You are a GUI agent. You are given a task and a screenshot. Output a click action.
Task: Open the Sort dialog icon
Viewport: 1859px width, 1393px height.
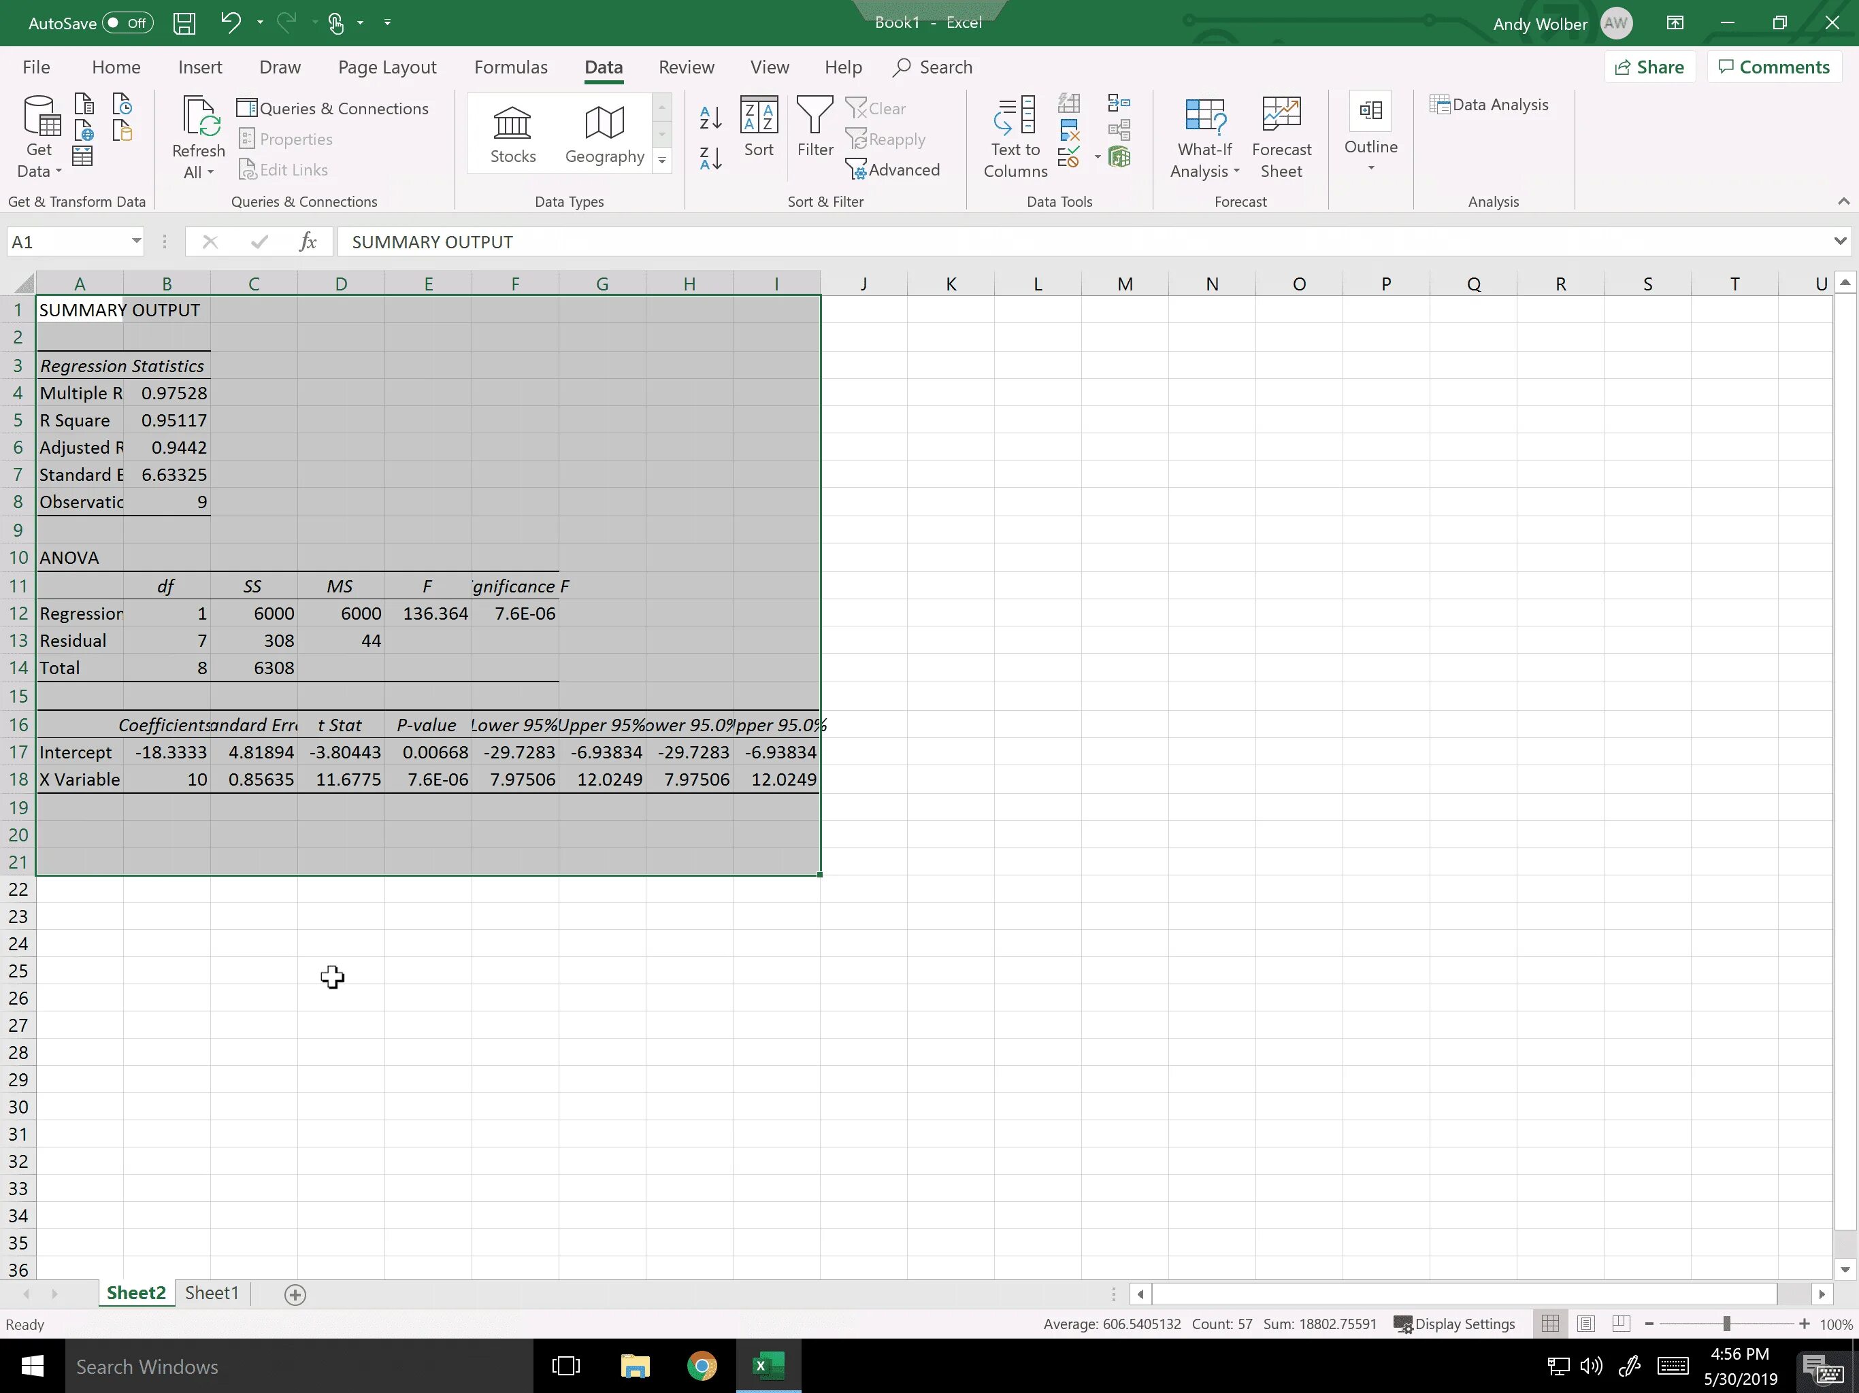(x=758, y=126)
